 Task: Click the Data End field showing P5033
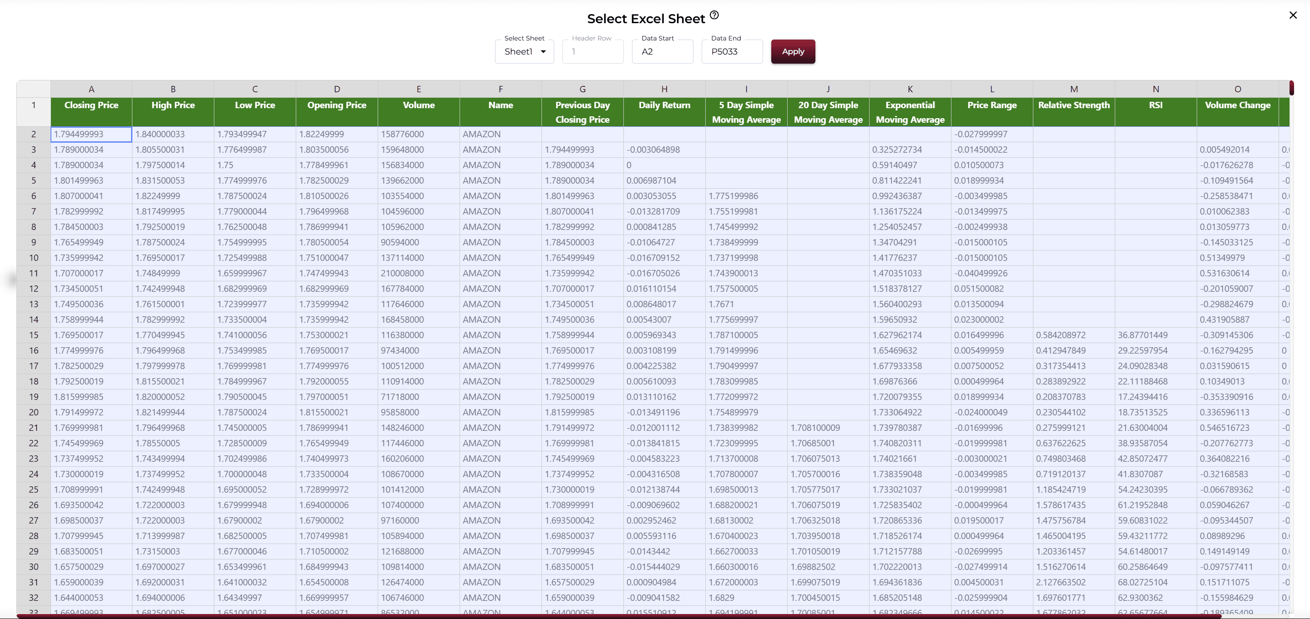(x=732, y=51)
